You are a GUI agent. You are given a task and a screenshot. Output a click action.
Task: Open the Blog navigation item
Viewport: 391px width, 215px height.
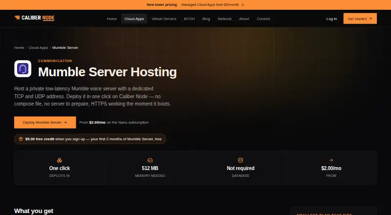coord(206,19)
